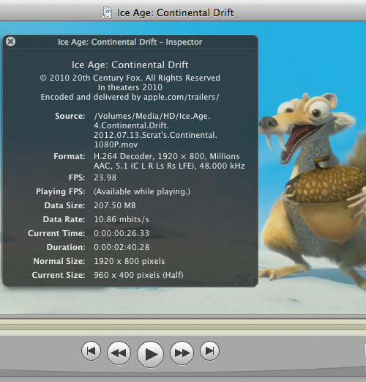The image size is (366, 382).
Task: Click the timeline scrubber bar
Action: click(x=183, y=327)
